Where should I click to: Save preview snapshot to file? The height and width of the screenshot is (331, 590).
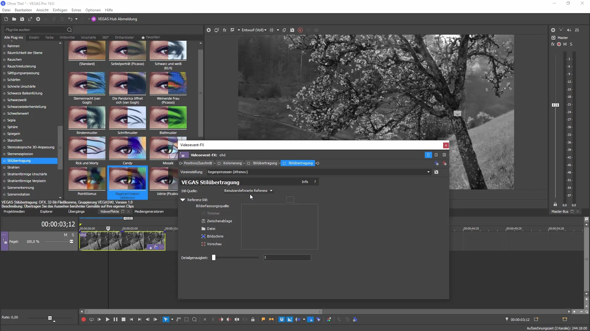click(292, 30)
